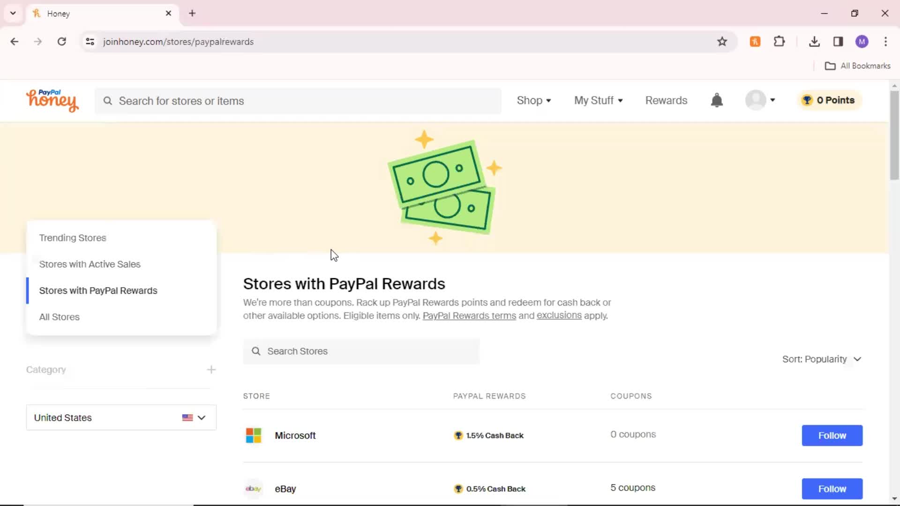The height and width of the screenshot is (506, 900).
Task: Click the United States country dropdown
Action: 120,417
